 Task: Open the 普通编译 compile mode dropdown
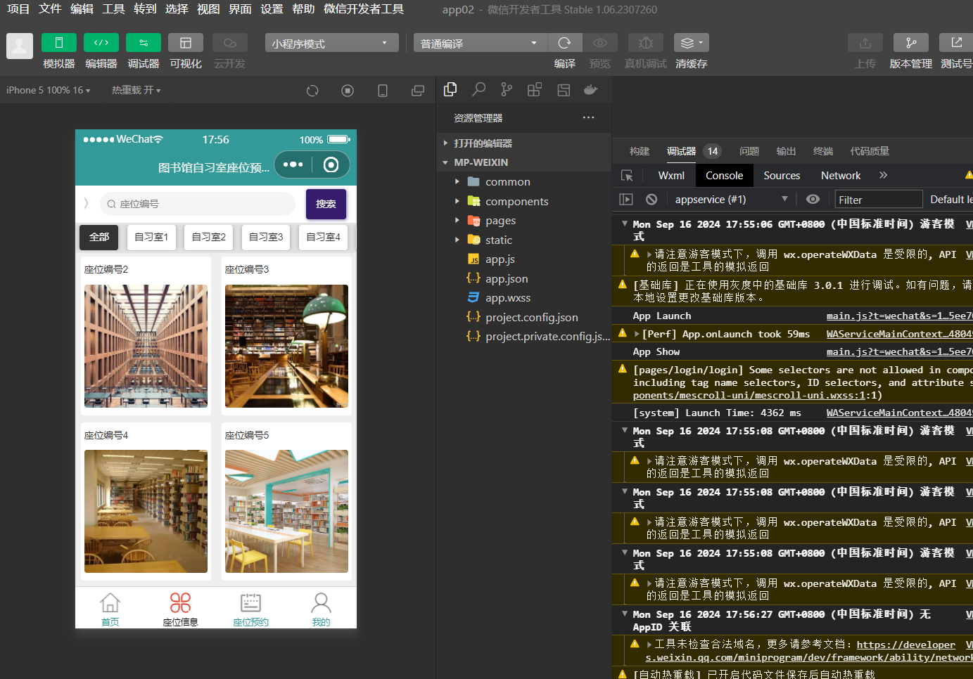478,42
